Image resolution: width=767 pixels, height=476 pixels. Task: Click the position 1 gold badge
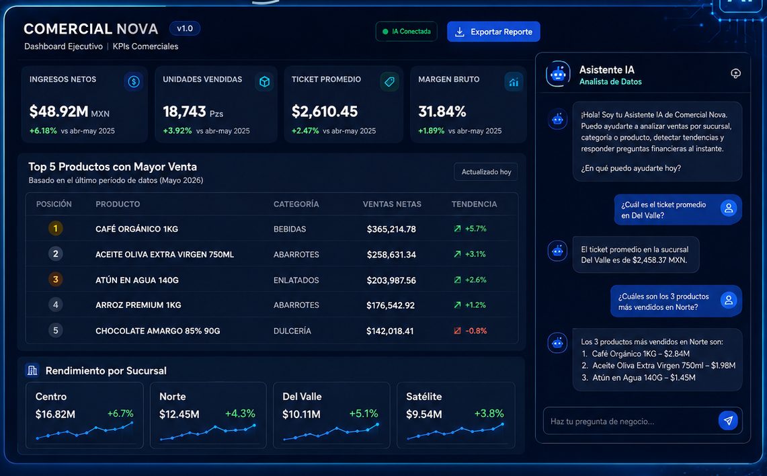click(55, 229)
